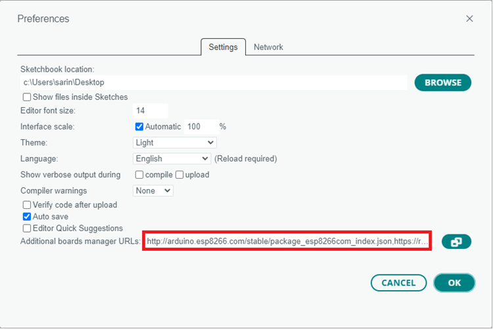
Task: Enable Editor Quick Suggestions
Action: click(x=27, y=229)
